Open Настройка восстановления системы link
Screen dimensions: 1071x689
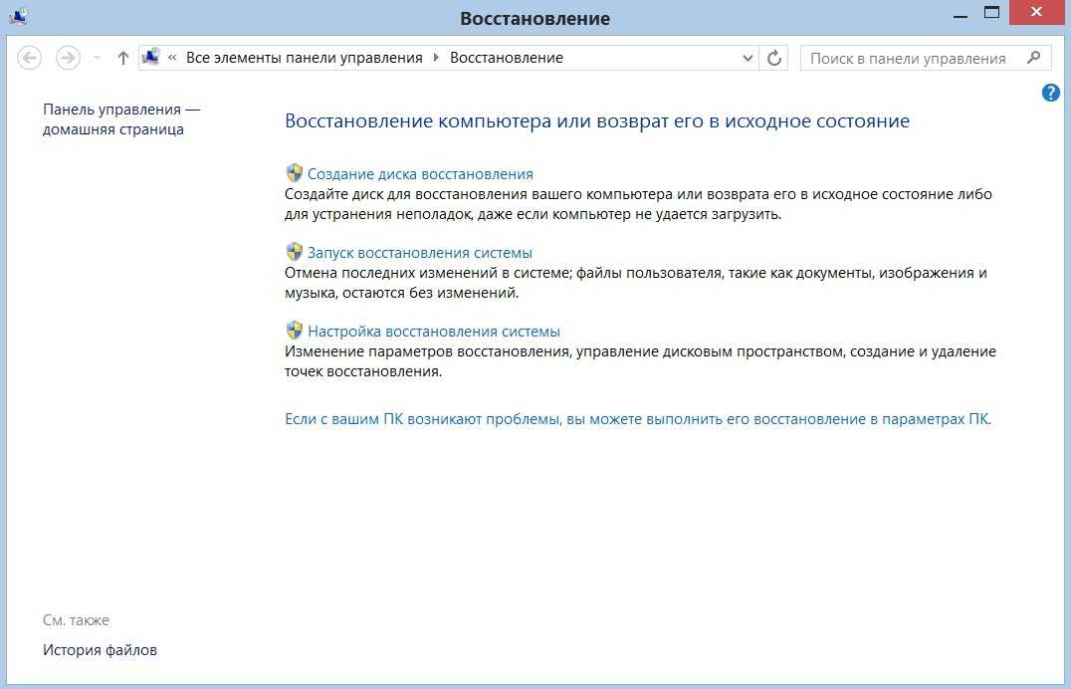click(x=433, y=331)
